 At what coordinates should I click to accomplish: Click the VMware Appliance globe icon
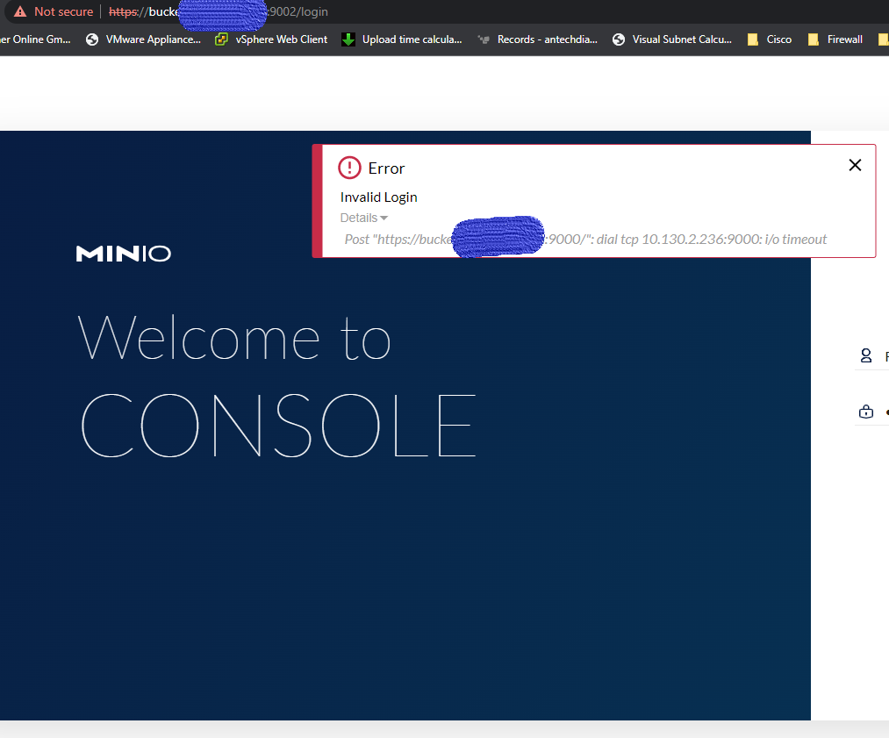92,39
